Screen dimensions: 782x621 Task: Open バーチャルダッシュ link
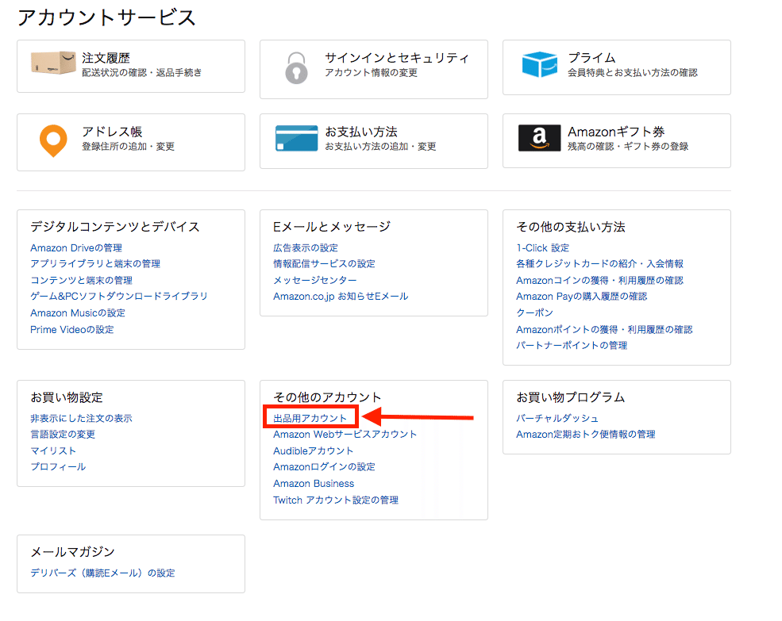click(x=557, y=418)
